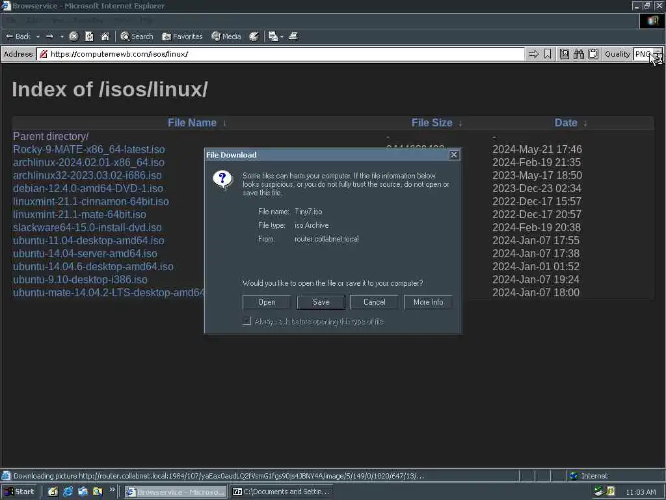Click the Refresh page icon
This screenshot has width=666, height=500.
click(x=89, y=36)
